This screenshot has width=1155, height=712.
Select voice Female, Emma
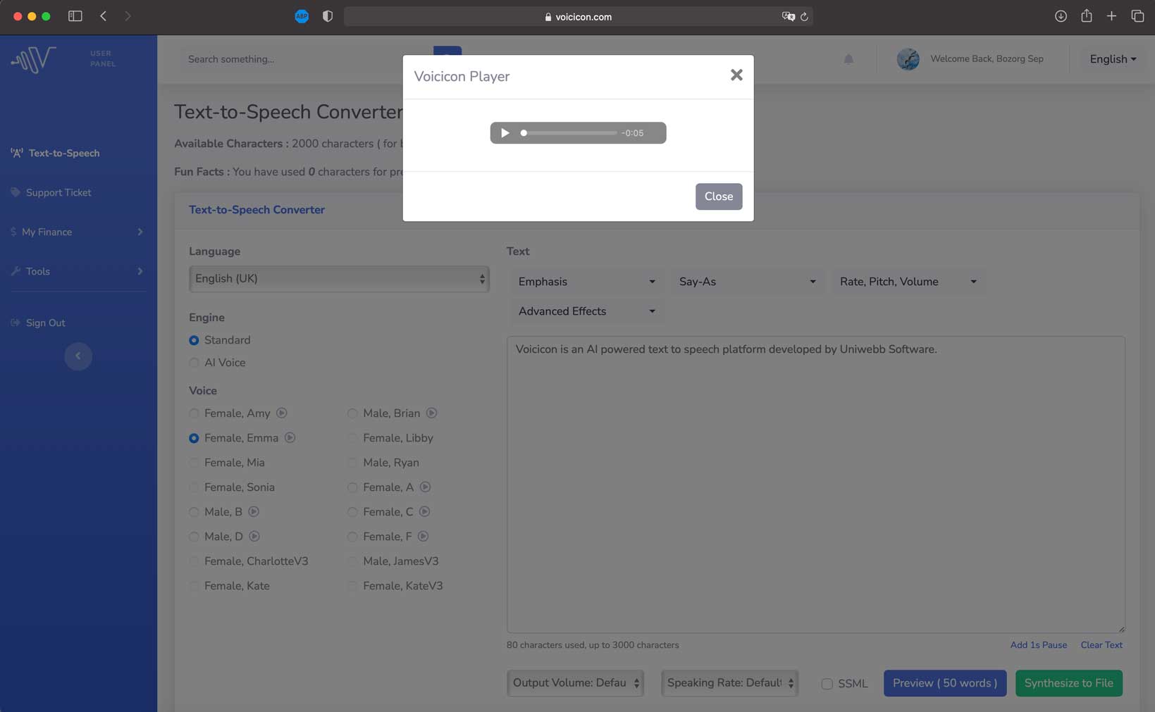coord(194,438)
